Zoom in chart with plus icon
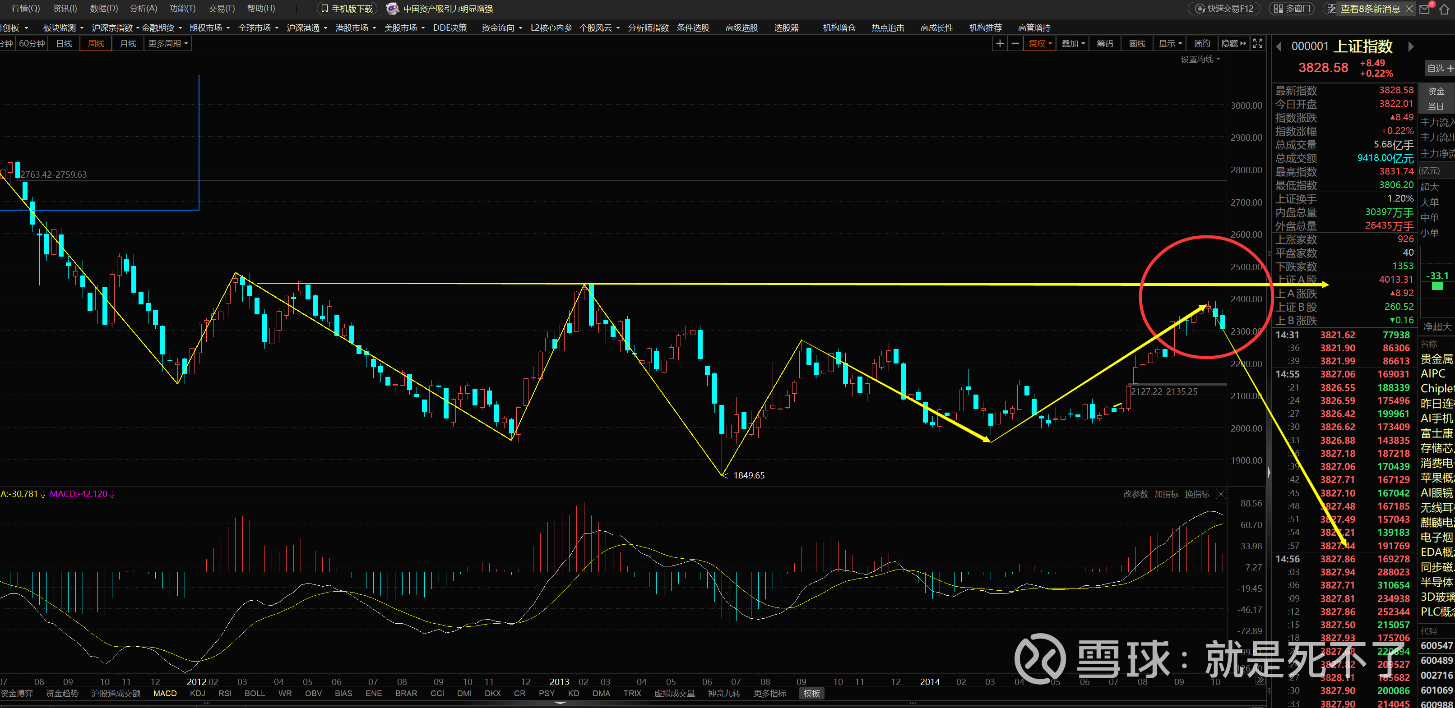The image size is (1455, 708). 1000,43
